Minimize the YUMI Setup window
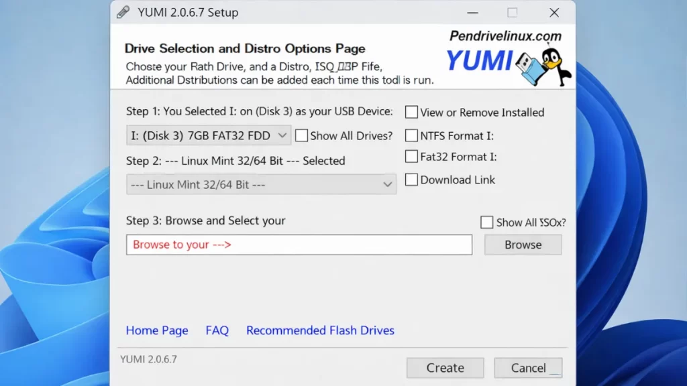This screenshot has width=687, height=386. pos(472,12)
